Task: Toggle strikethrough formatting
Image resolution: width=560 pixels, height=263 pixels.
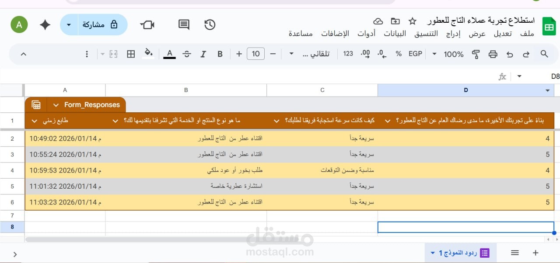Action: coord(187,54)
